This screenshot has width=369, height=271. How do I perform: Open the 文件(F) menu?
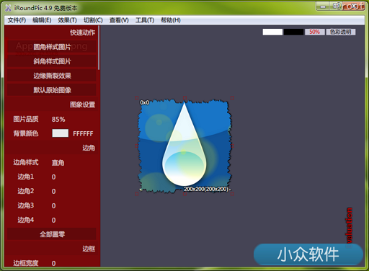17,20
